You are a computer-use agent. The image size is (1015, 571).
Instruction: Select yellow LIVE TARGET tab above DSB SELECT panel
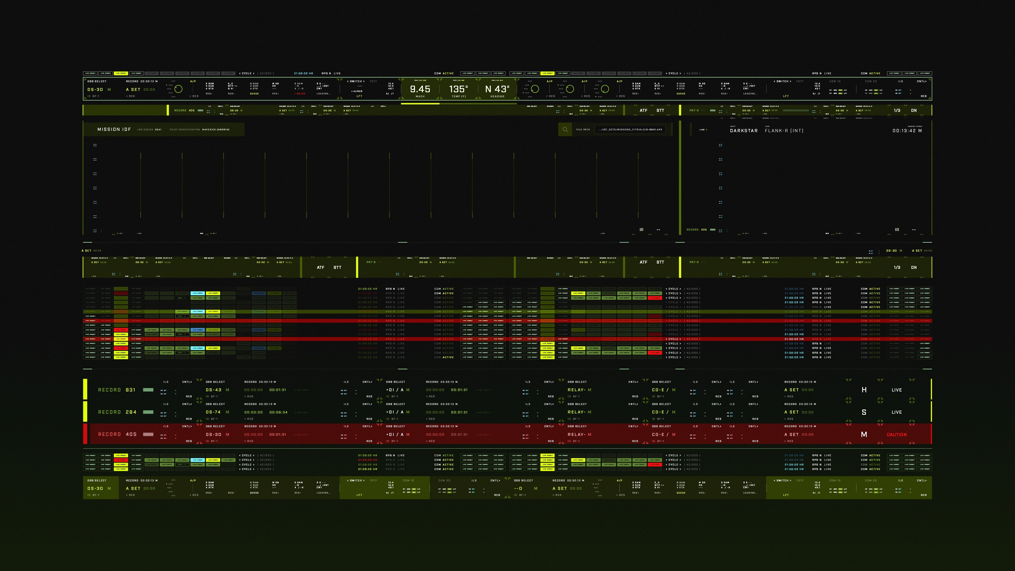121,73
